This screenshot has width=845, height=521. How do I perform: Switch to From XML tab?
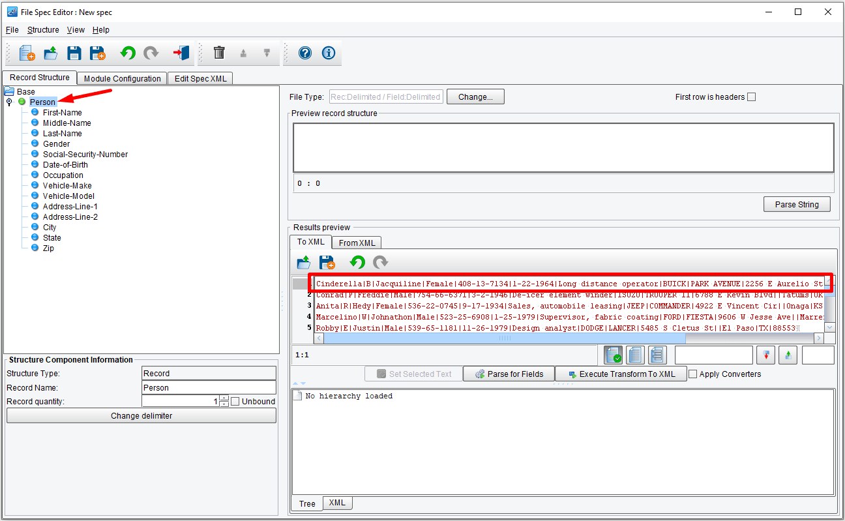tap(357, 243)
